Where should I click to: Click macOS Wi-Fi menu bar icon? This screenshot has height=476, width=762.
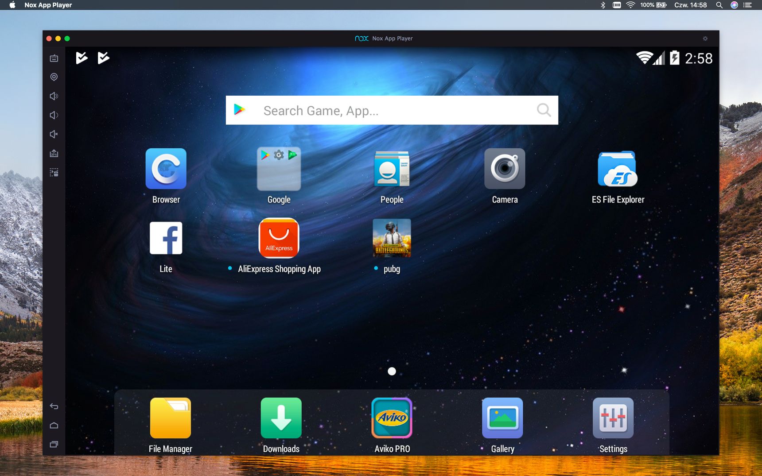pyautogui.click(x=630, y=5)
